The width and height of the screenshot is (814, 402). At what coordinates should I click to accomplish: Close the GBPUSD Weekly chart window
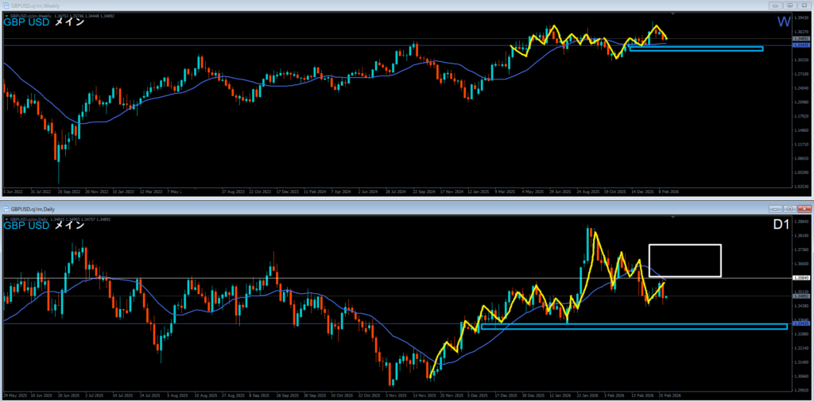[803, 5]
